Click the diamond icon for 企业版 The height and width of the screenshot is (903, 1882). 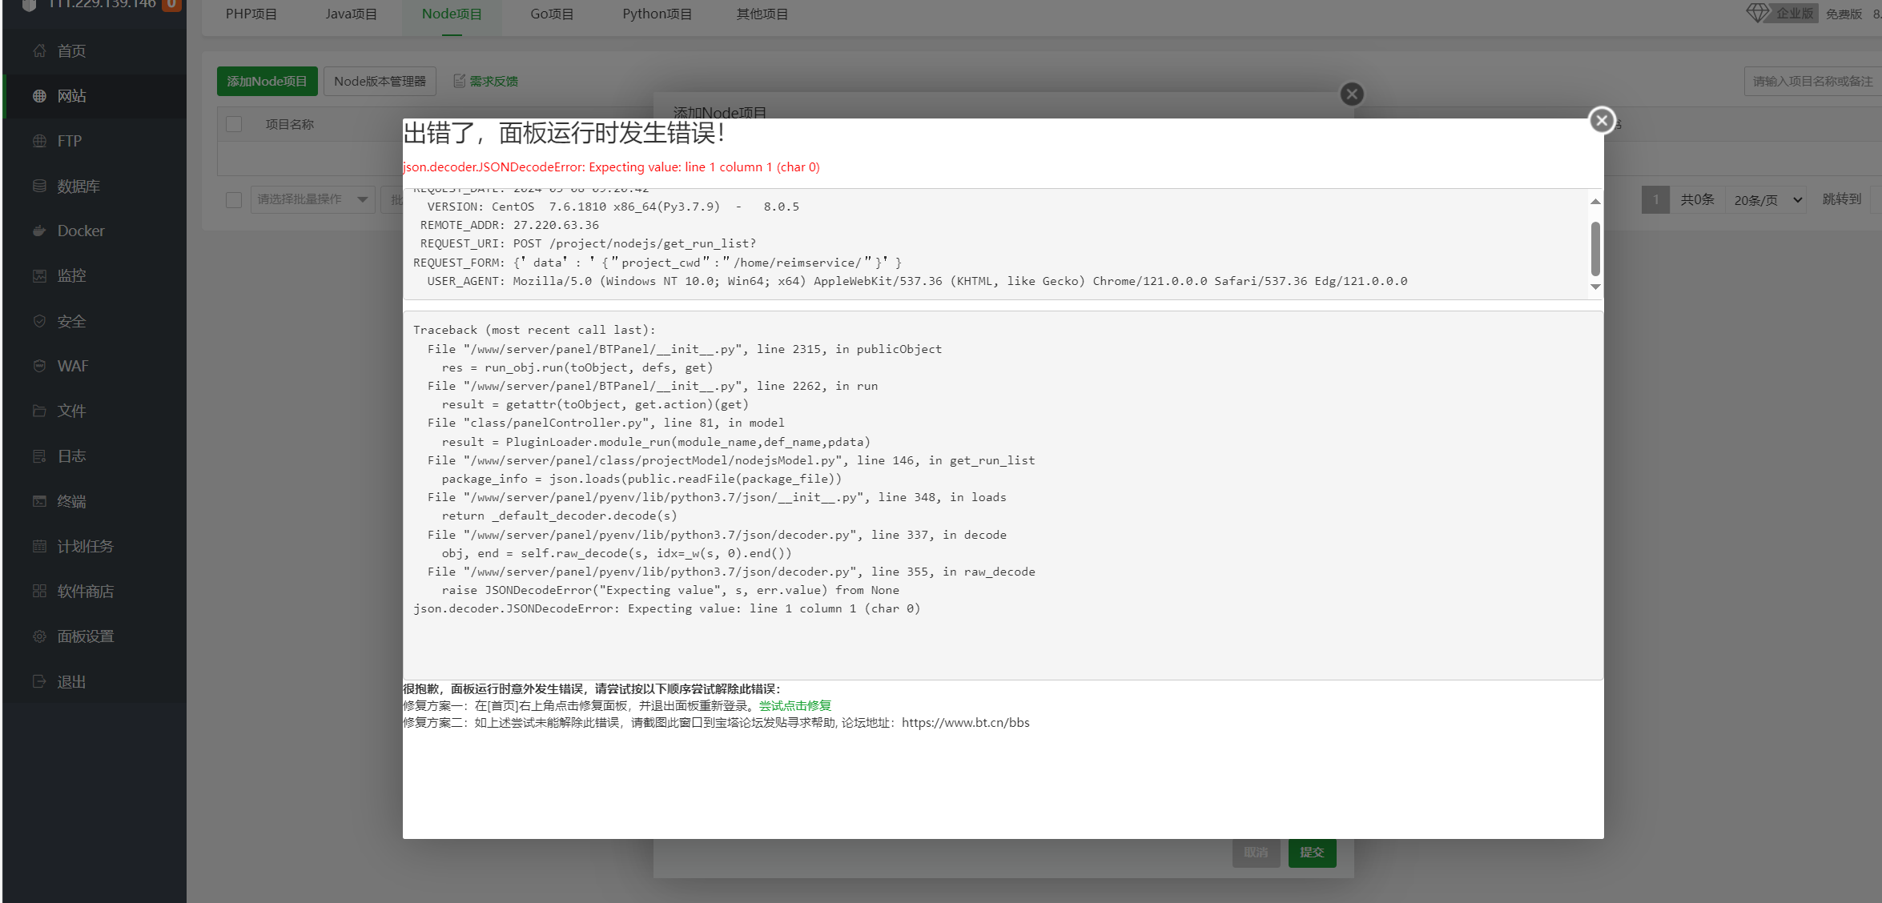[1757, 13]
